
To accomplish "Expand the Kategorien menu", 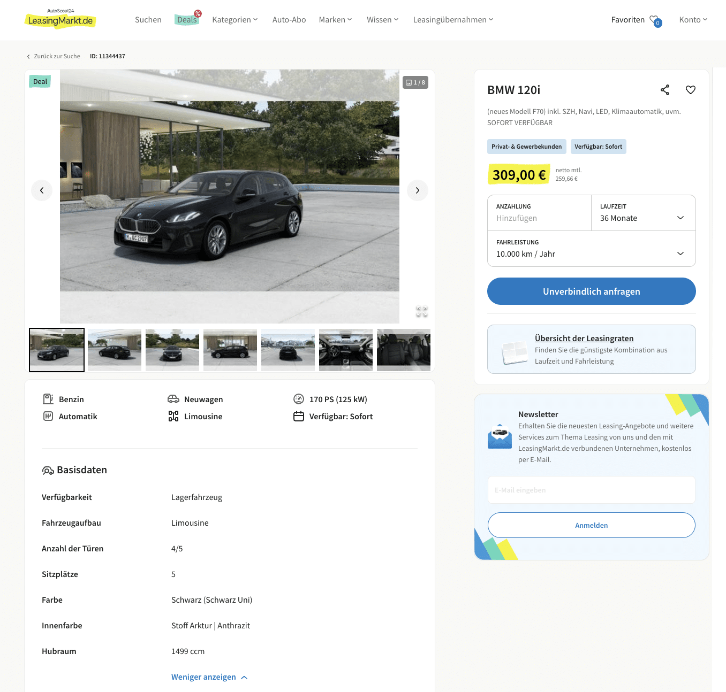I will click(x=235, y=20).
